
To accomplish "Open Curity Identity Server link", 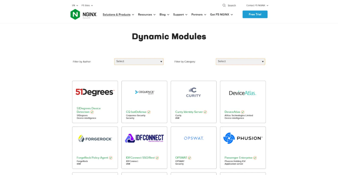I will (189, 112).
